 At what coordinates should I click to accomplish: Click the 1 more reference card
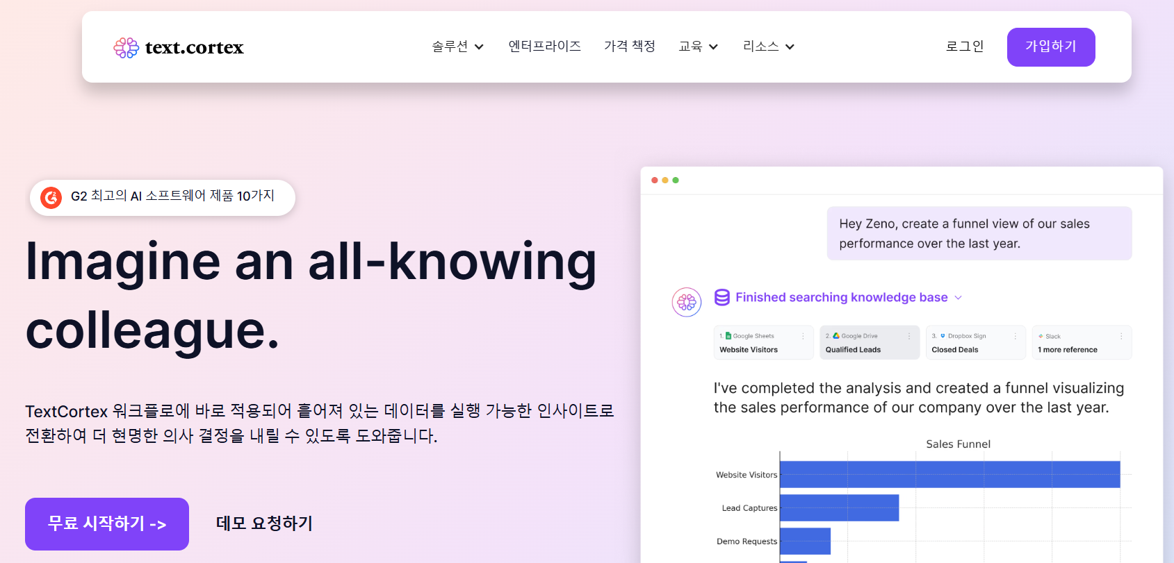tap(1082, 342)
